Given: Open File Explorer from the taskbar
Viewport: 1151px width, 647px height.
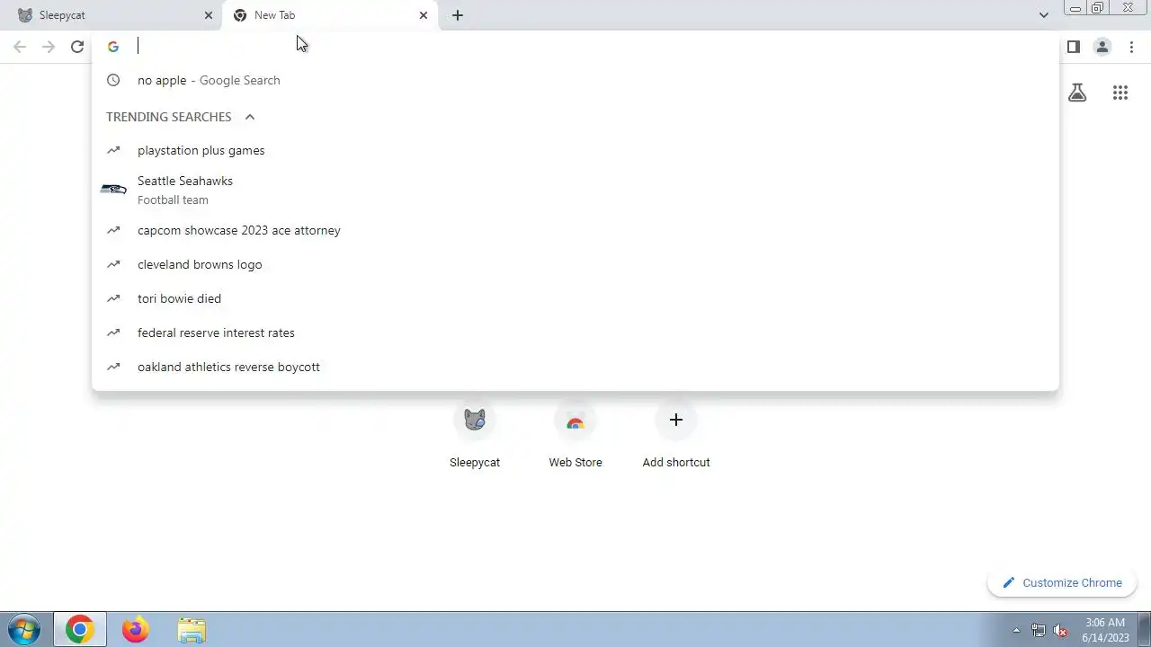Looking at the screenshot, I should (192, 630).
